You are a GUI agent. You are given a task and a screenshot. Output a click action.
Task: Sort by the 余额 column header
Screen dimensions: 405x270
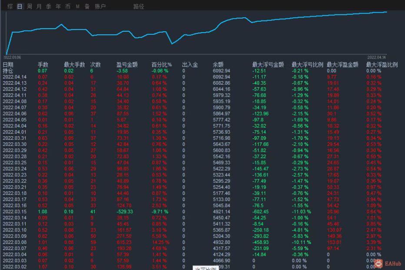coord(218,65)
